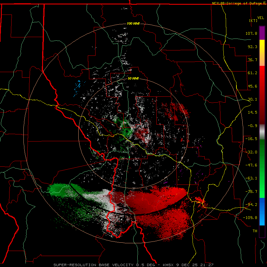
Task: Select the -94.2 scale value
Action: [251, 205]
